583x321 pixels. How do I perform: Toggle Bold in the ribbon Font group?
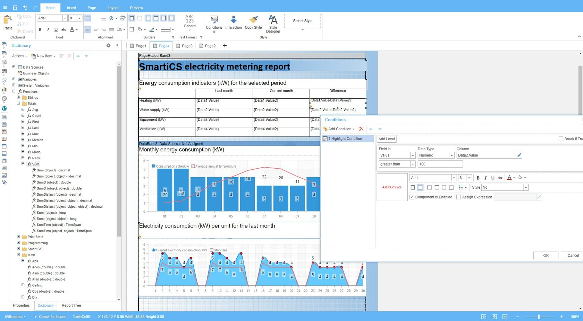pyautogui.click(x=40, y=29)
